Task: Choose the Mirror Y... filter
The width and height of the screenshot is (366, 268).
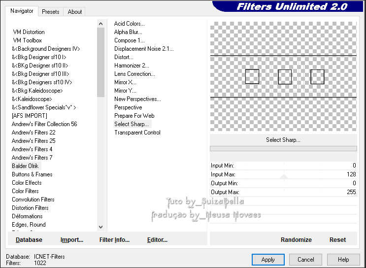Action: [125, 91]
